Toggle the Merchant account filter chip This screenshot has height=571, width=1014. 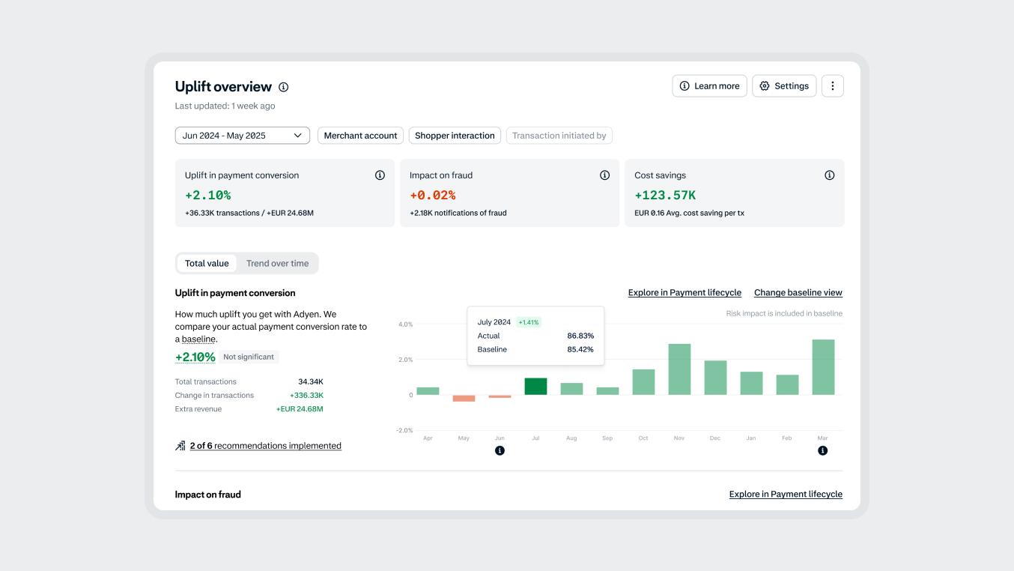click(360, 135)
